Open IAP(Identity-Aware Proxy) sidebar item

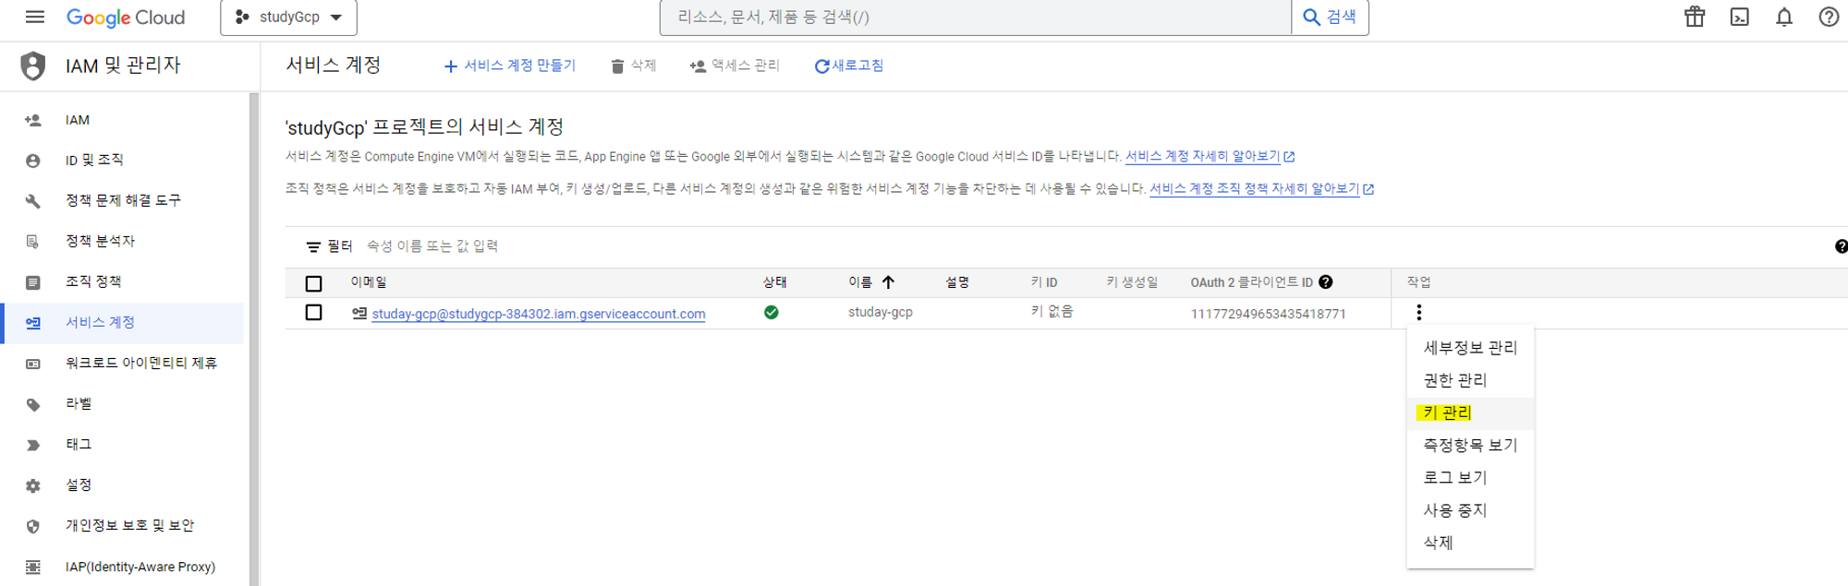[x=122, y=566]
